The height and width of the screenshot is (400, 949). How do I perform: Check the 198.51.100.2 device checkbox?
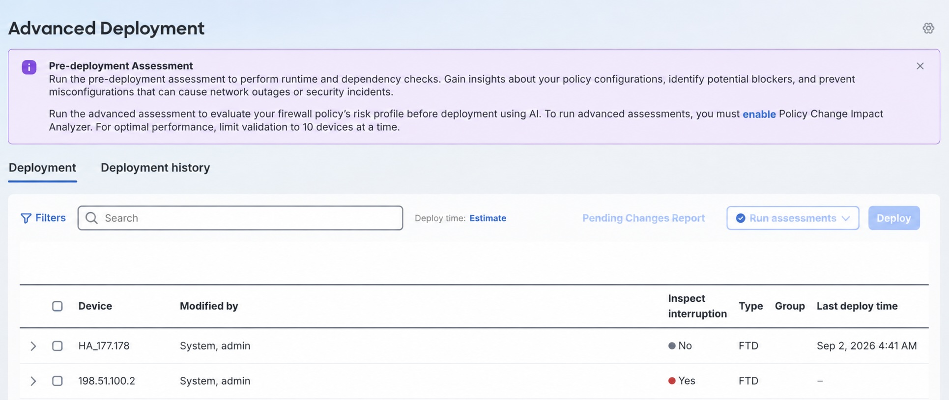[x=58, y=381]
